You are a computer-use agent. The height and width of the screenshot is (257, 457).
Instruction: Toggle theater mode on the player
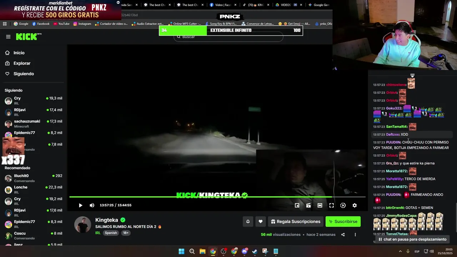tap(320, 205)
